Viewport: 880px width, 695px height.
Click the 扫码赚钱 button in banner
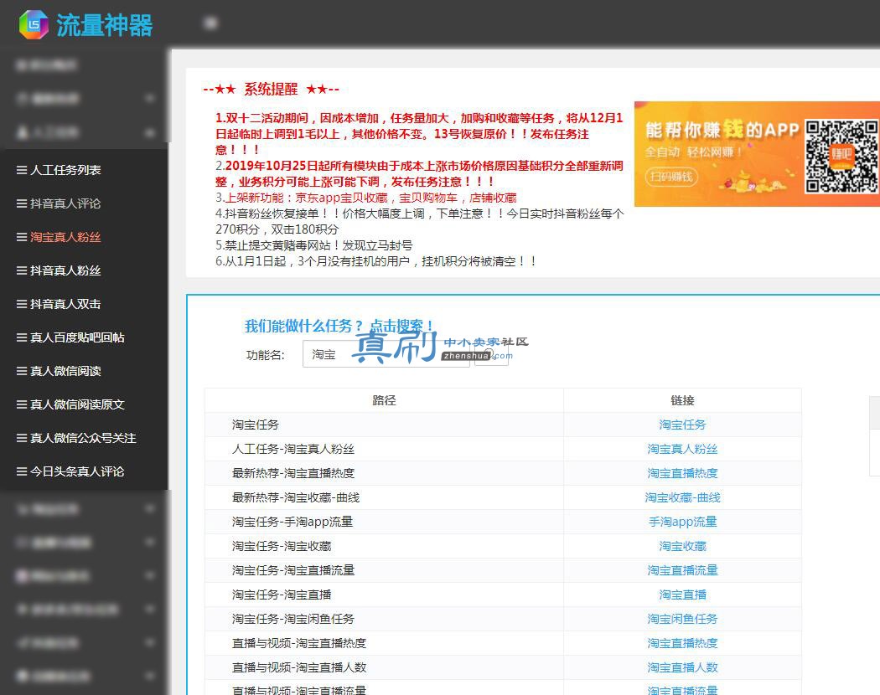pyautogui.click(x=671, y=177)
